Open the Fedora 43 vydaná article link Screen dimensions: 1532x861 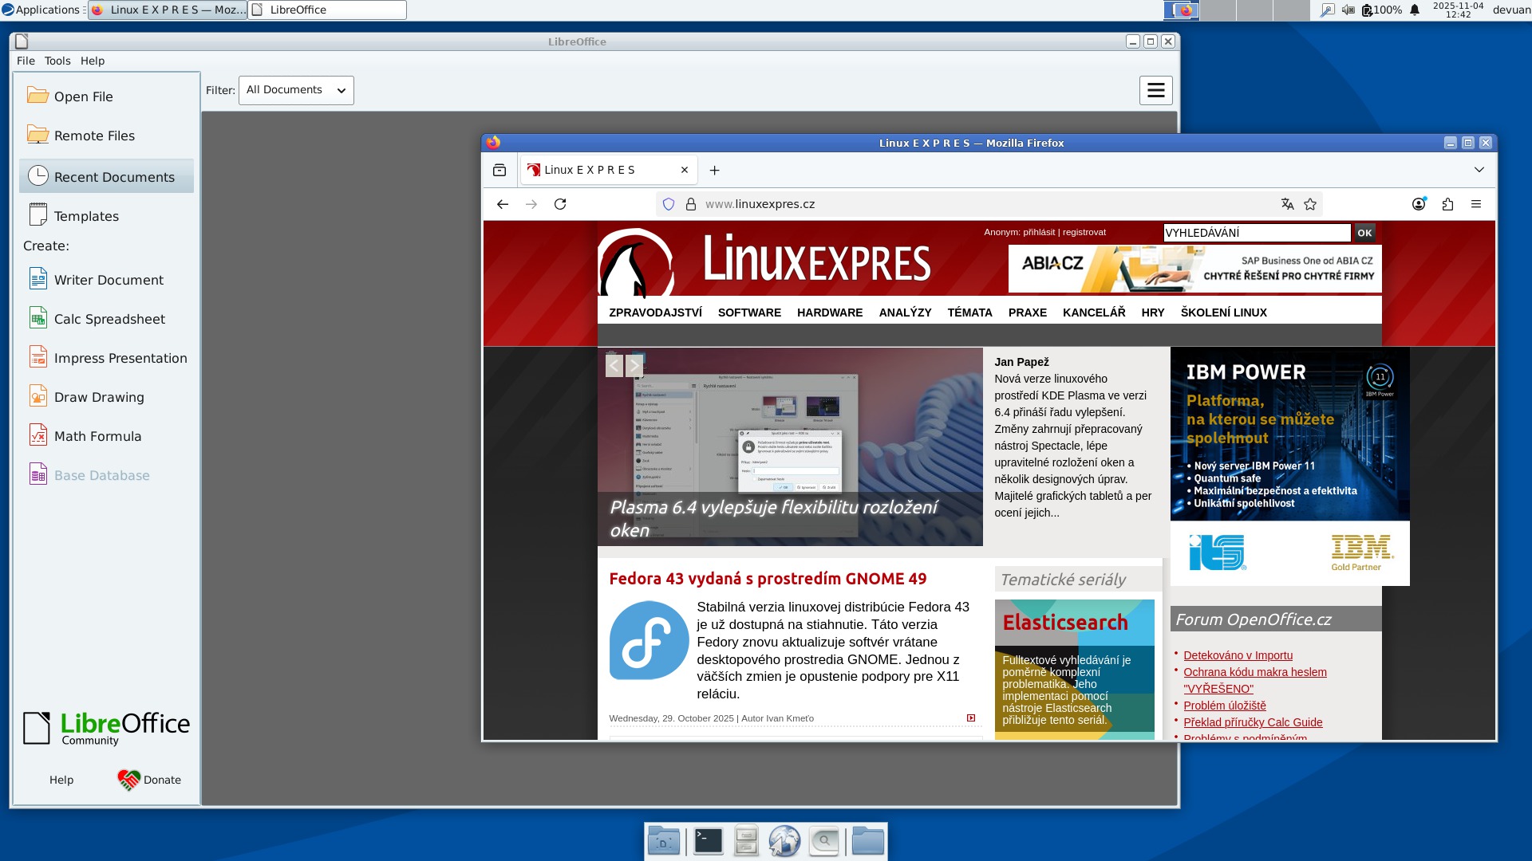point(768,579)
